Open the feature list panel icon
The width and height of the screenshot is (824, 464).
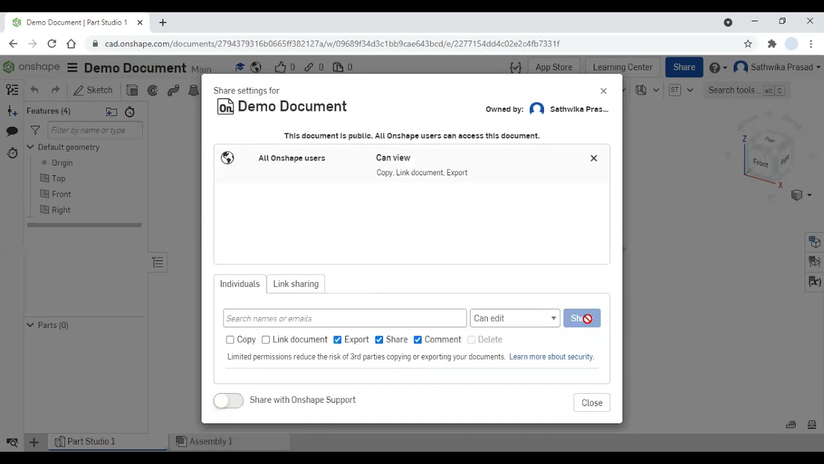pos(12,90)
